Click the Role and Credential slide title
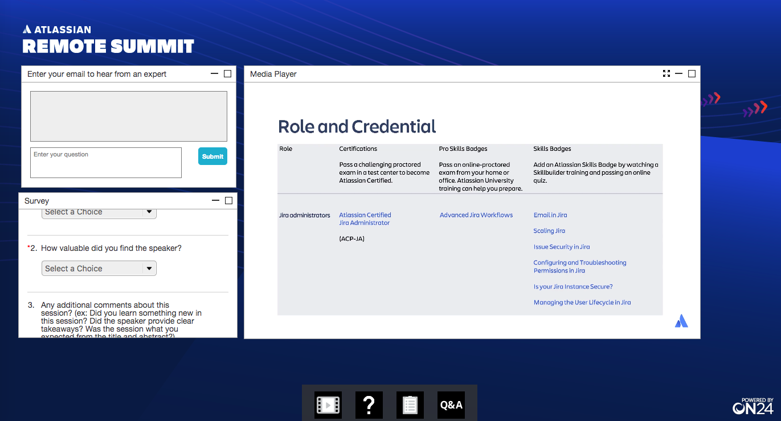This screenshot has height=421, width=781. tap(357, 126)
